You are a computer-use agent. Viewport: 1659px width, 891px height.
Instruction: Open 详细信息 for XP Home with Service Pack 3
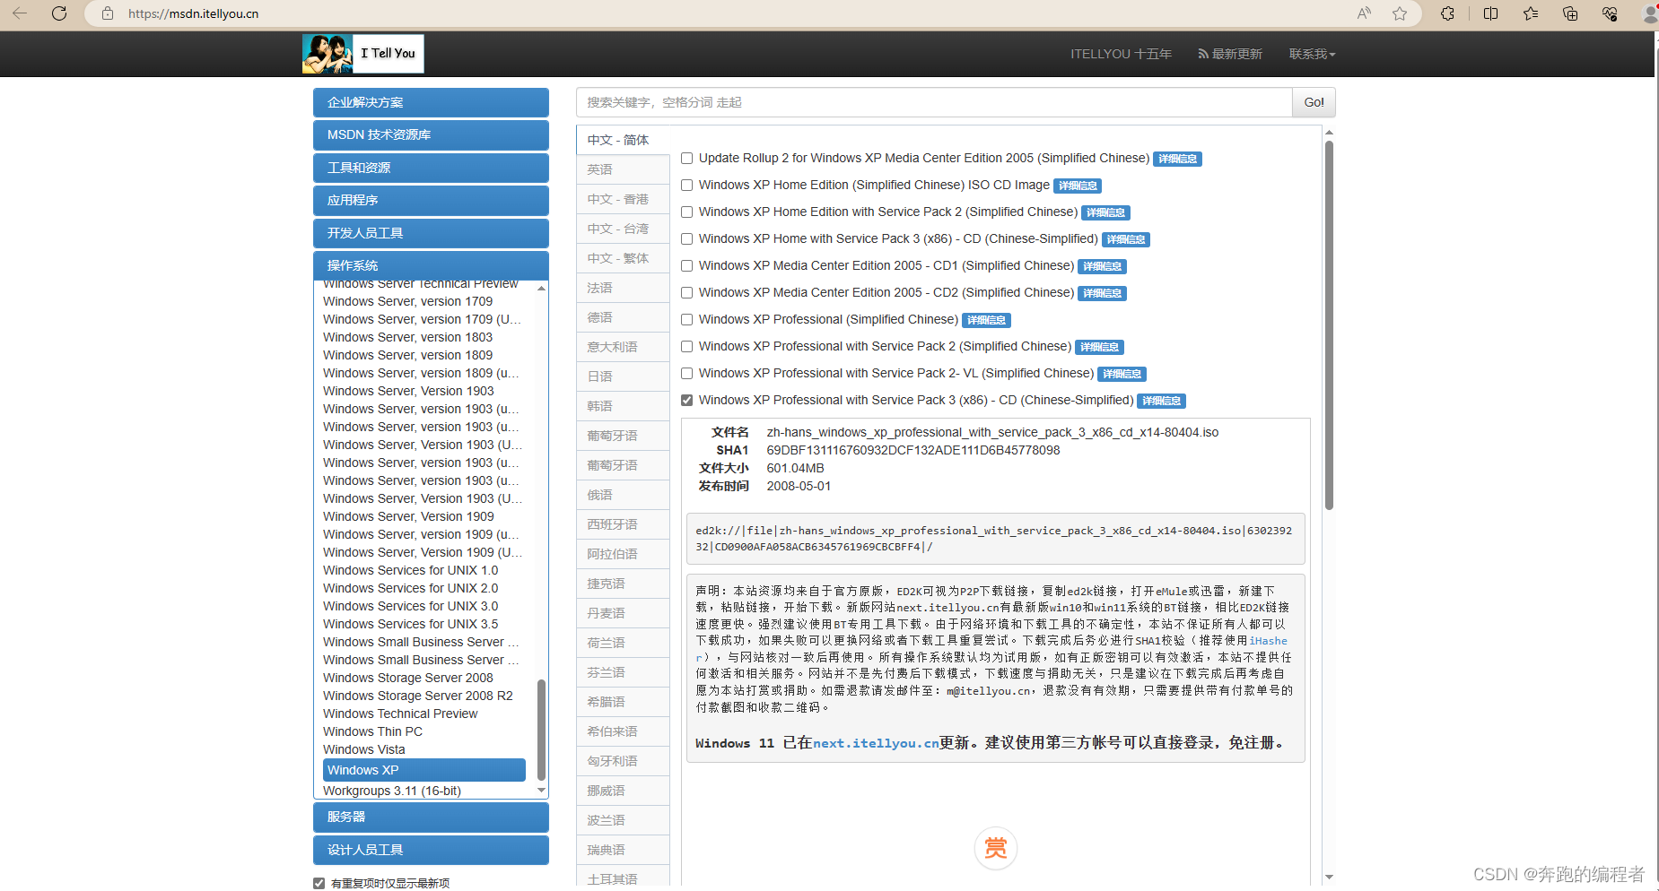click(1126, 239)
